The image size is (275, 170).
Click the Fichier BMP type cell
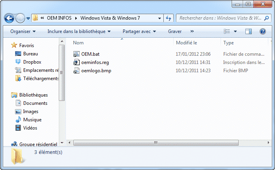click(236, 71)
